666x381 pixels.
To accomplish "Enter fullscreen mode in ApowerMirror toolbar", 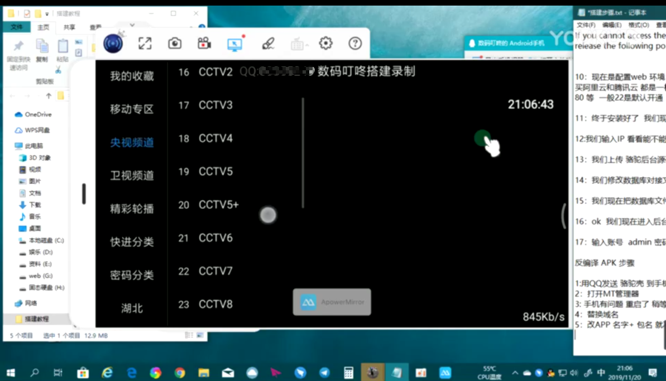I will (x=145, y=43).
